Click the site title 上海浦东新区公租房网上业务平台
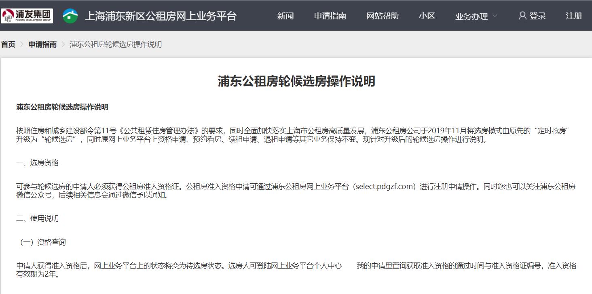This screenshot has width=592, height=294. (x=161, y=16)
